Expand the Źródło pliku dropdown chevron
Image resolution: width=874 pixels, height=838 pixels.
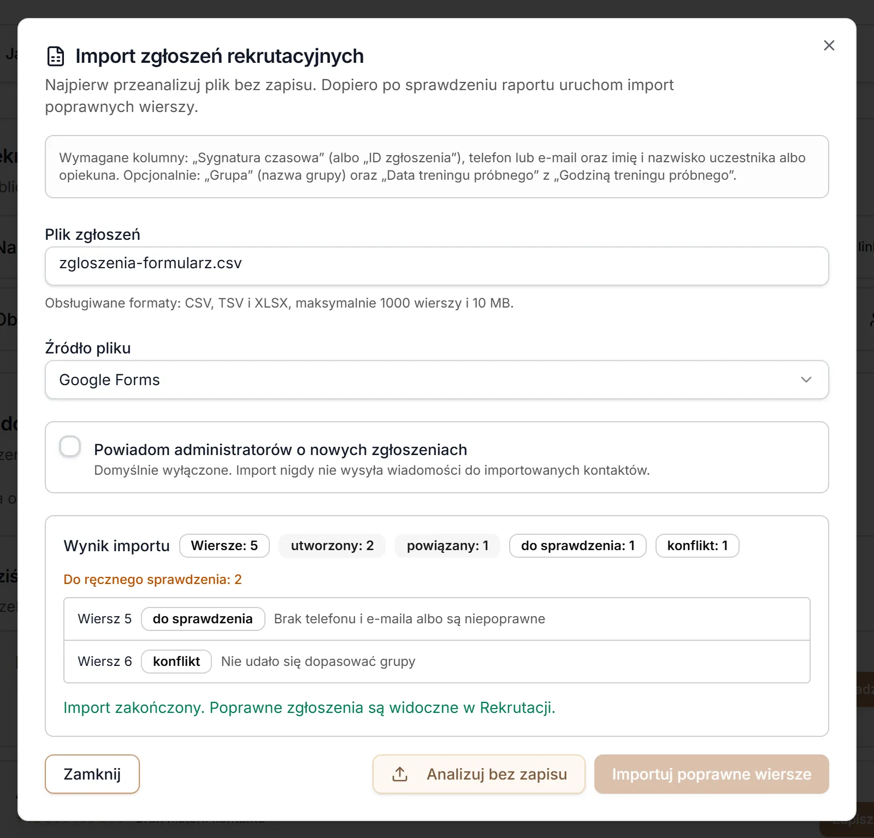click(x=806, y=380)
